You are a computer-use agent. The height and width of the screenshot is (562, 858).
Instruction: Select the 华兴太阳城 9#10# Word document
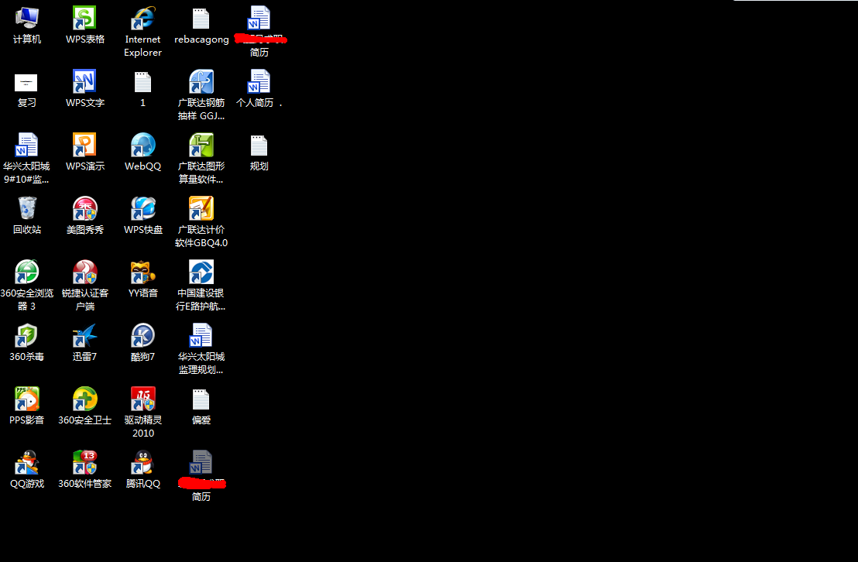[27, 145]
